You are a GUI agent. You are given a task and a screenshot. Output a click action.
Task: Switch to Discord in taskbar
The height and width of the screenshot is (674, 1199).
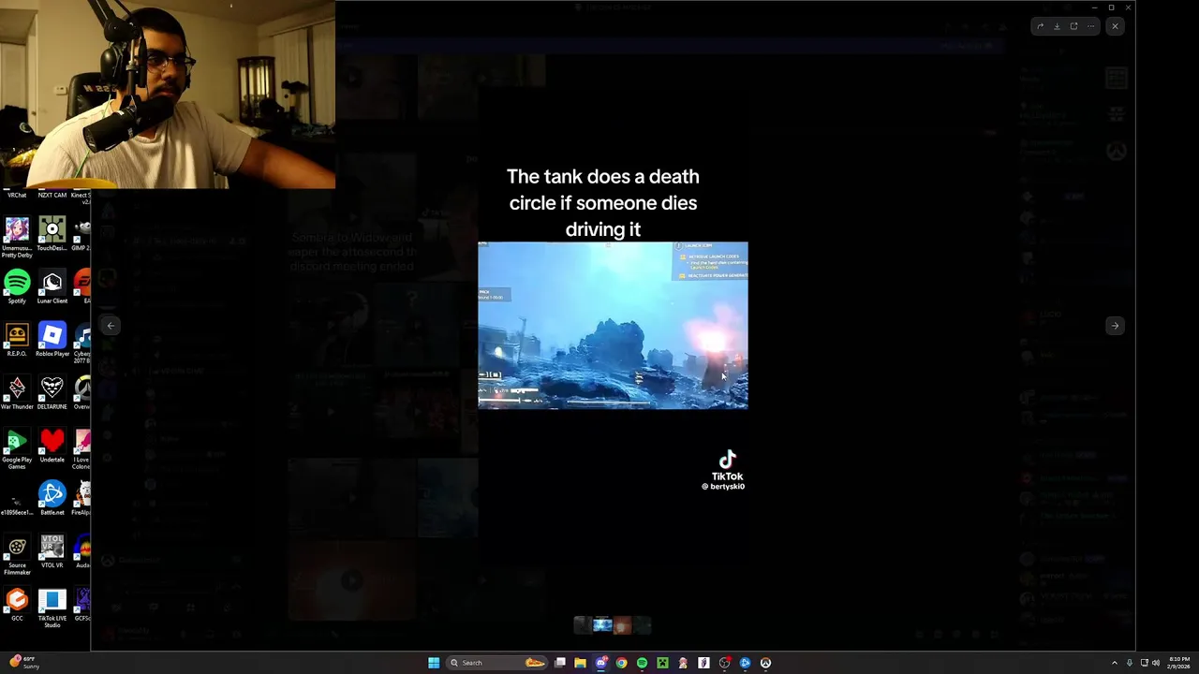[601, 663]
